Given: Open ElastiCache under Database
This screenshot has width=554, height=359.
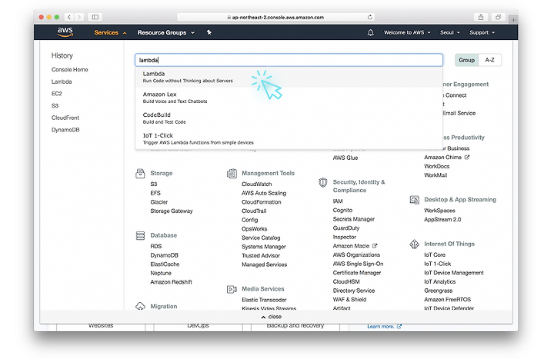Looking at the screenshot, I should point(165,264).
